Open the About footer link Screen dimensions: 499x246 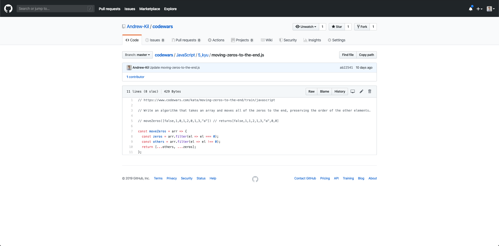(373, 178)
